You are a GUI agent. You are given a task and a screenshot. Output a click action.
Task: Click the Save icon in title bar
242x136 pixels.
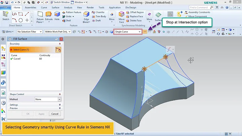[7, 2]
